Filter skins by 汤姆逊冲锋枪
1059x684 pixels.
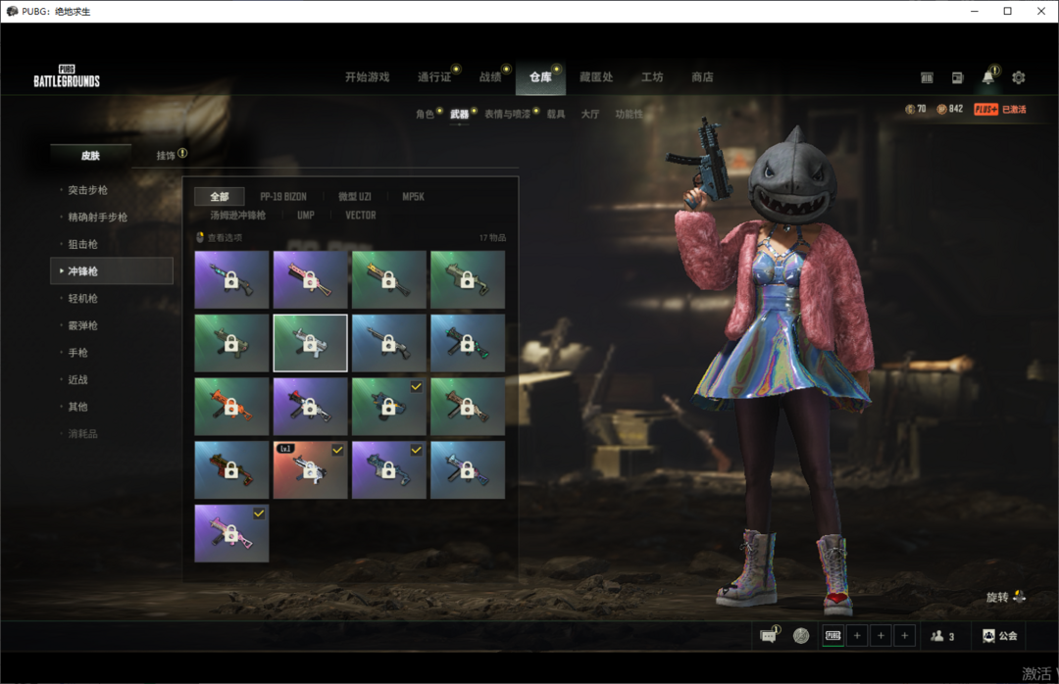point(237,216)
